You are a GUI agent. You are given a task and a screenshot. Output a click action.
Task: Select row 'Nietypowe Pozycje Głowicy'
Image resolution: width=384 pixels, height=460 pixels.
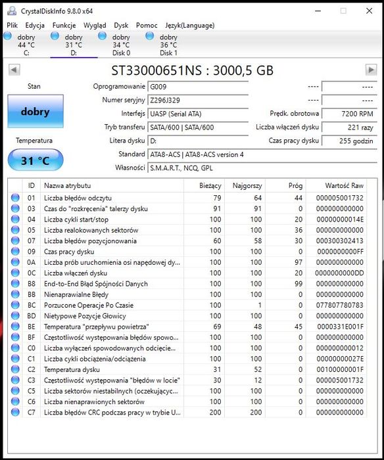tap(187, 316)
